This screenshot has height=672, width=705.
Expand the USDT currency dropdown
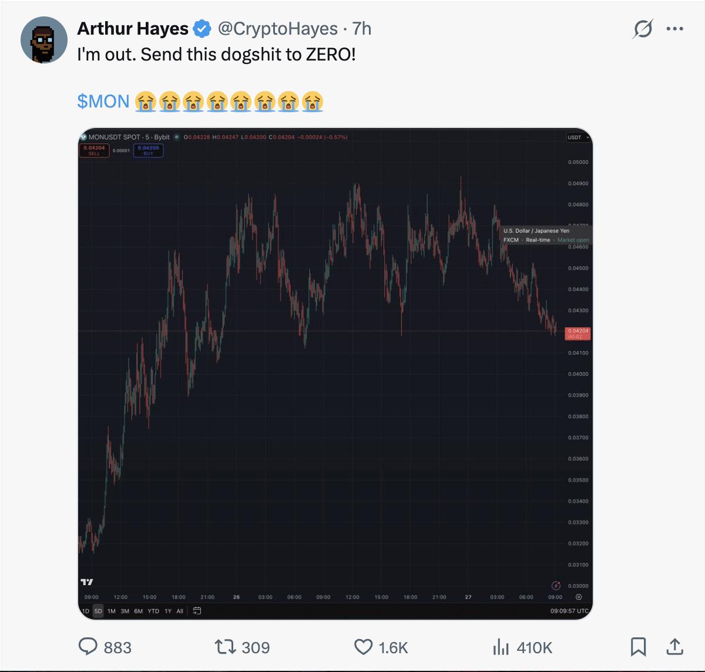[x=578, y=137]
